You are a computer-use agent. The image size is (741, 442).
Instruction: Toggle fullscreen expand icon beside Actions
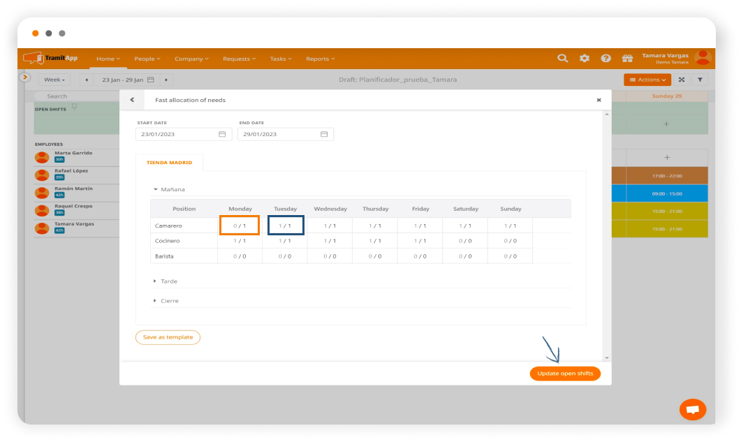[x=682, y=80]
